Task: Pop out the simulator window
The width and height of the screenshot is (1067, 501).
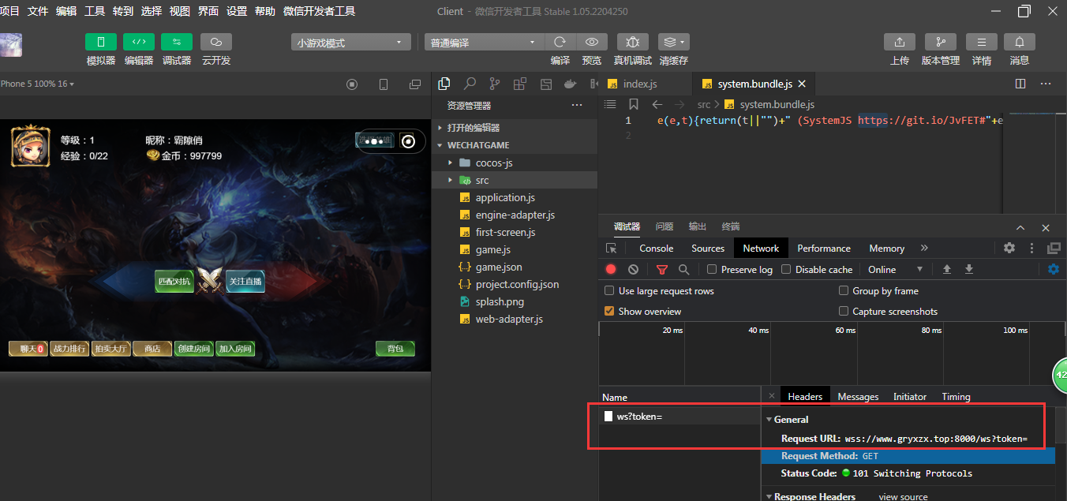Action: pyautogui.click(x=415, y=84)
